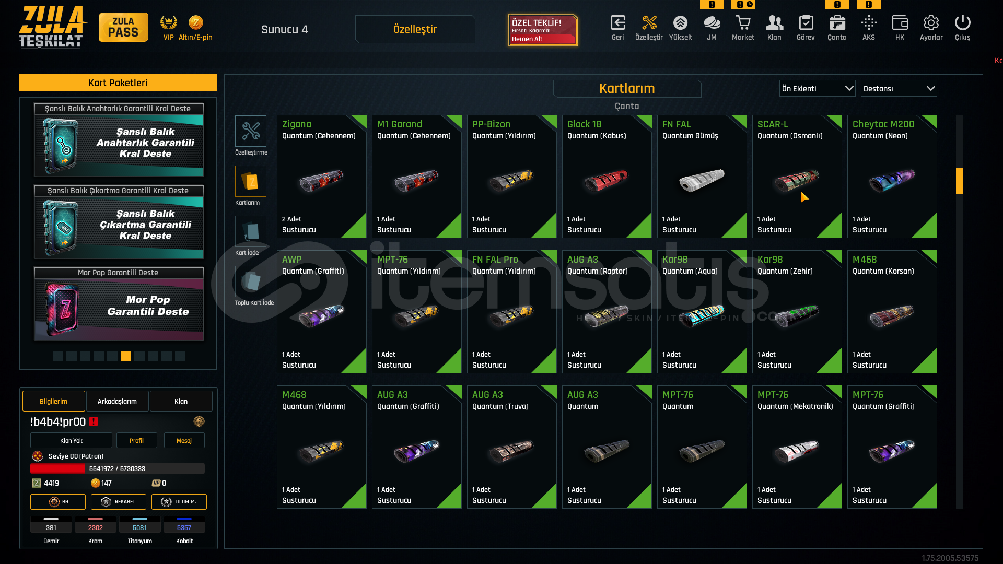Select the last carousel page dot
The width and height of the screenshot is (1003, 564).
coord(180,356)
